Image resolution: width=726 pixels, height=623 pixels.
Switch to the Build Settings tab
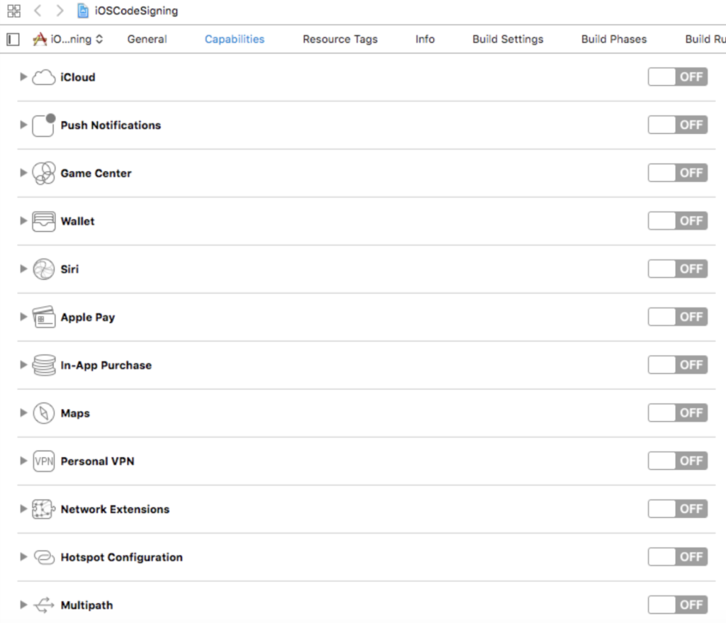tap(508, 39)
